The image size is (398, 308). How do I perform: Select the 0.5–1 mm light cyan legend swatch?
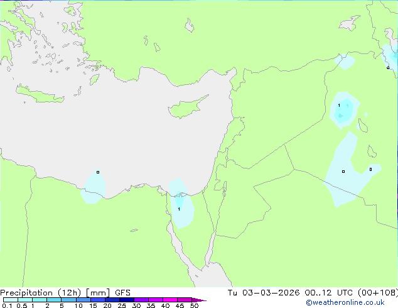point(25,300)
